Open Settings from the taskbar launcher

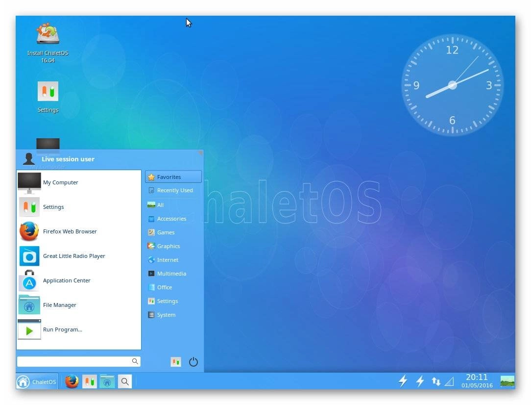90,381
